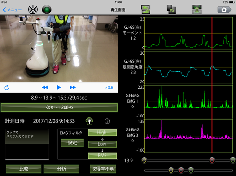The height and width of the screenshot is (176, 236).
Task: Open the overlapping squares overlay icon
Action: click(171, 10)
